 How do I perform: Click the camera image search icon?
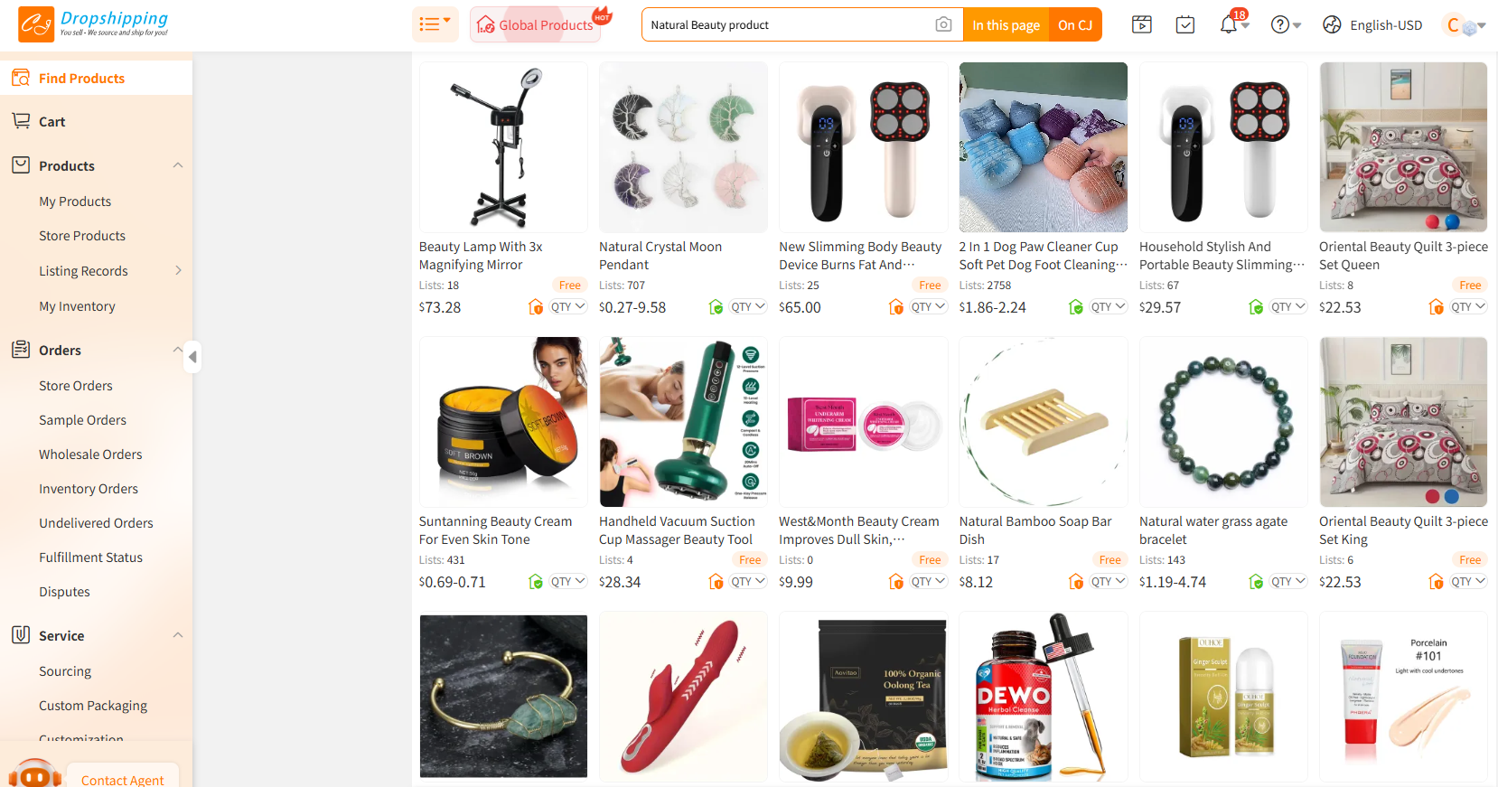pos(943,24)
